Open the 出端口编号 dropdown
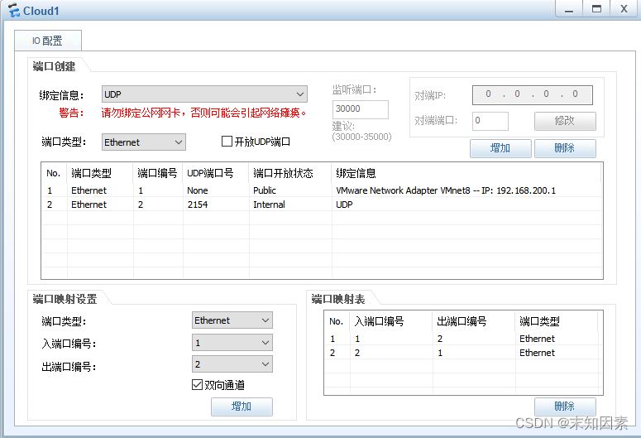Viewport: 641px width, 438px height. click(232, 364)
